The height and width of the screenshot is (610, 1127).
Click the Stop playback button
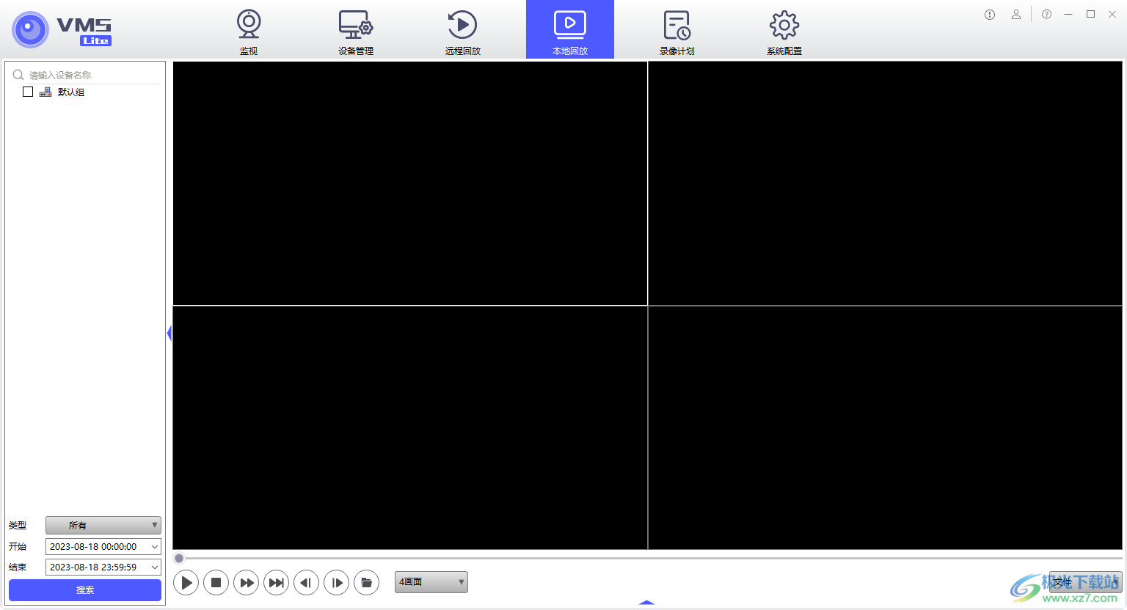point(216,583)
